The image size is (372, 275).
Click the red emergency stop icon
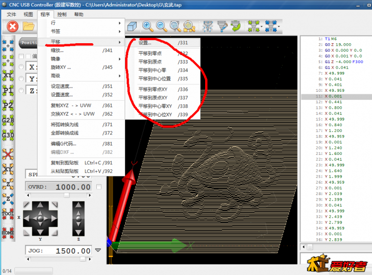12,26
